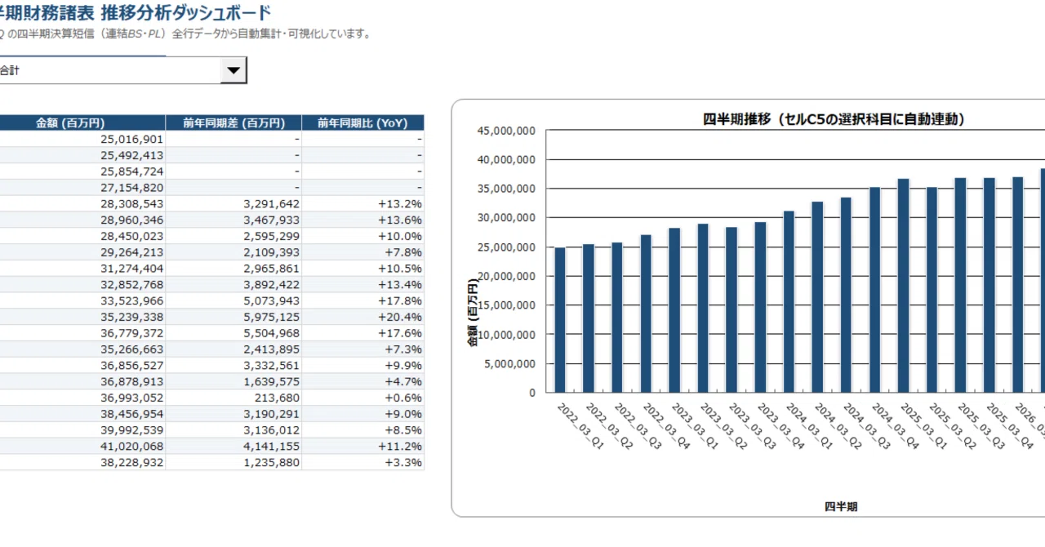Click the chart bar above 2024_03_Q2

(817, 296)
